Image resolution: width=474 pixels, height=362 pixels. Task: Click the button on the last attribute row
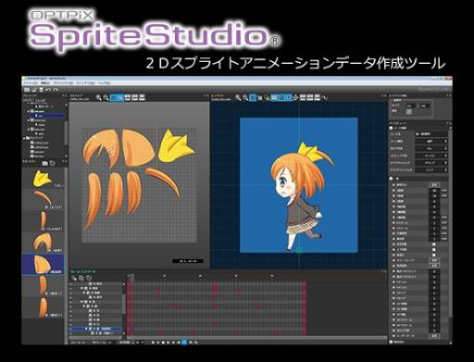pyautogui.click(x=434, y=336)
